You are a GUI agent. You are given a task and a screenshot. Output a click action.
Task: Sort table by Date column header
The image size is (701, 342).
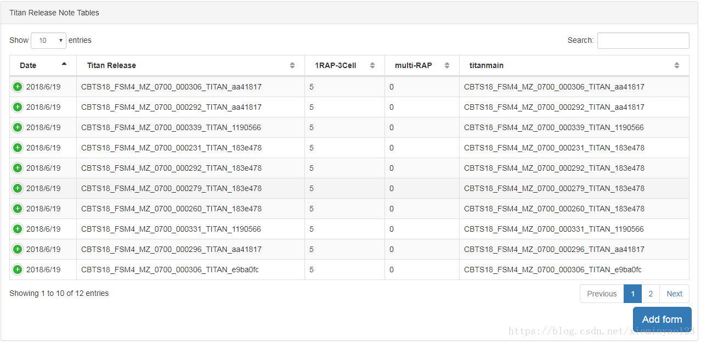coord(43,65)
